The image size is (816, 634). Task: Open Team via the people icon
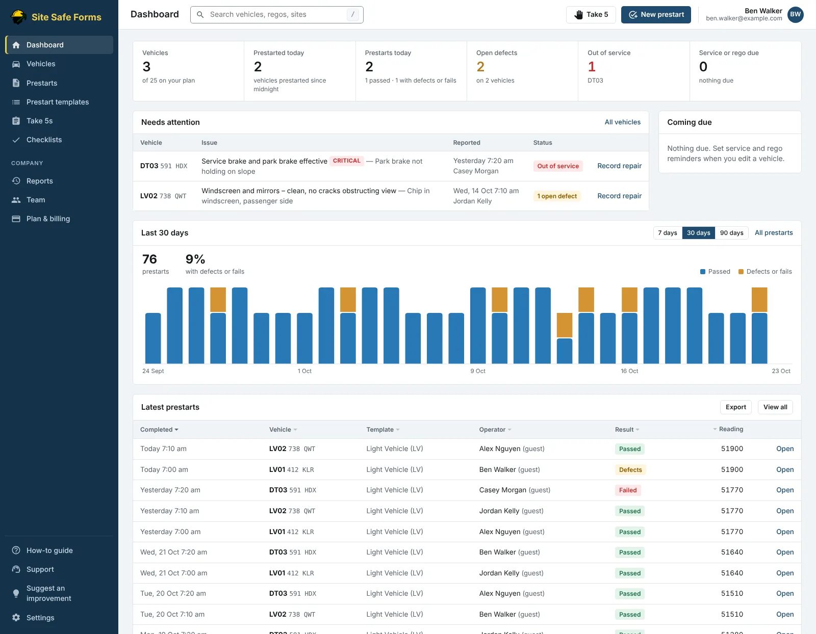point(16,200)
